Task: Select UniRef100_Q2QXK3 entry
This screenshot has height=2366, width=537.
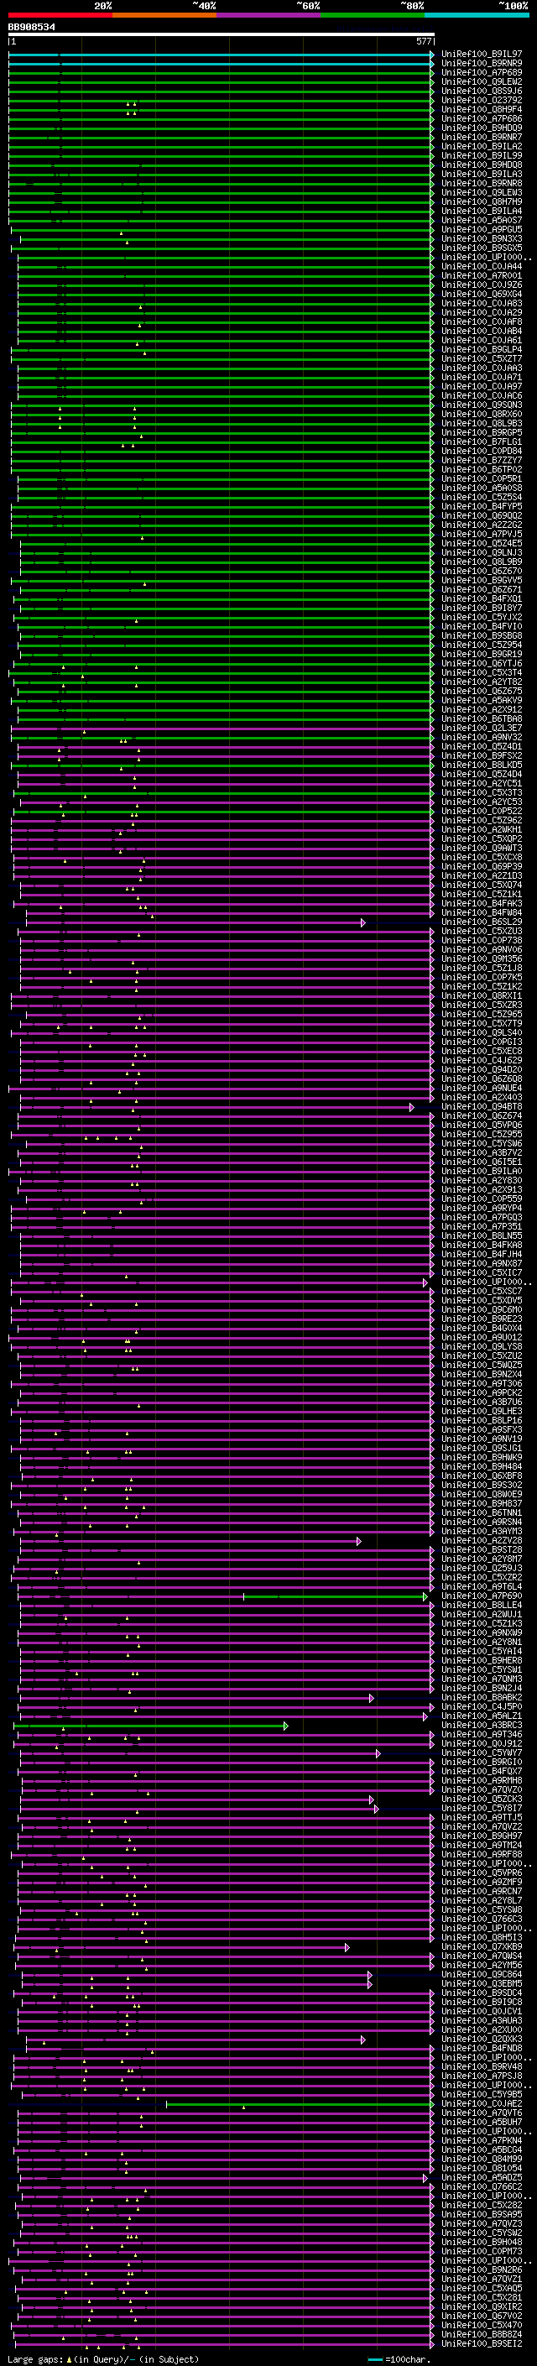Action: pyautogui.click(x=482, y=2040)
